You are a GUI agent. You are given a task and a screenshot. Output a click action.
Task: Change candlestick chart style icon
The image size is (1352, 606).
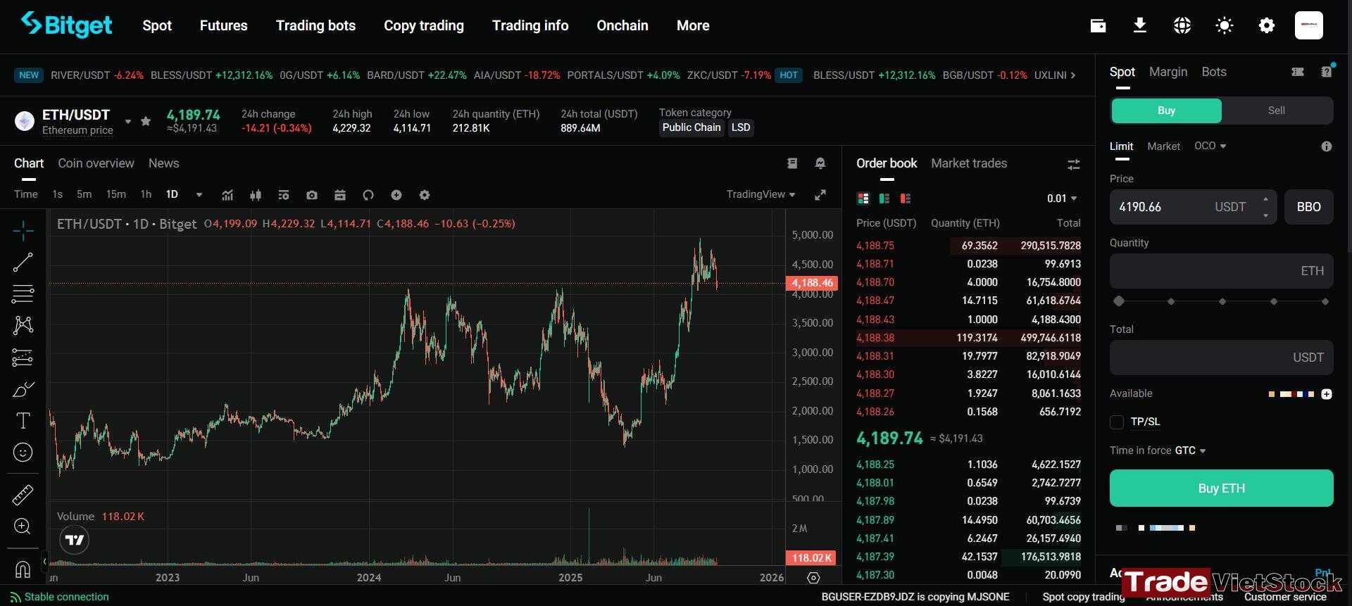coord(256,195)
